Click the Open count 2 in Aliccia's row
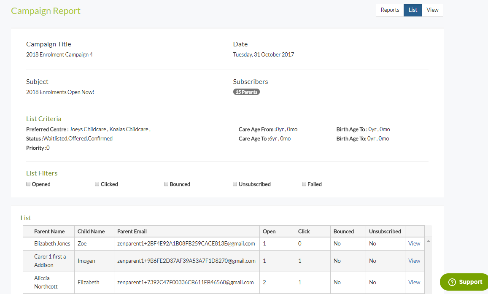488x294 pixels. tap(264, 282)
